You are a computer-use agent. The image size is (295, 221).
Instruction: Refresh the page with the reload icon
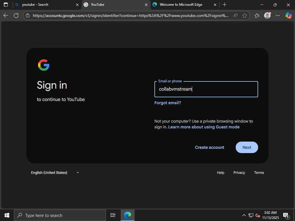(16, 16)
